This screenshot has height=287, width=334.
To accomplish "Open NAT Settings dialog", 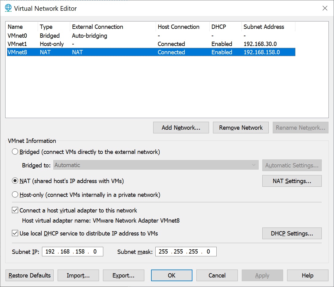I will click(292, 181).
